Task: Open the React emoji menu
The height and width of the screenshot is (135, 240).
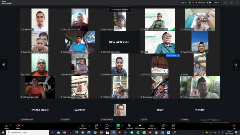Action: (107, 126)
